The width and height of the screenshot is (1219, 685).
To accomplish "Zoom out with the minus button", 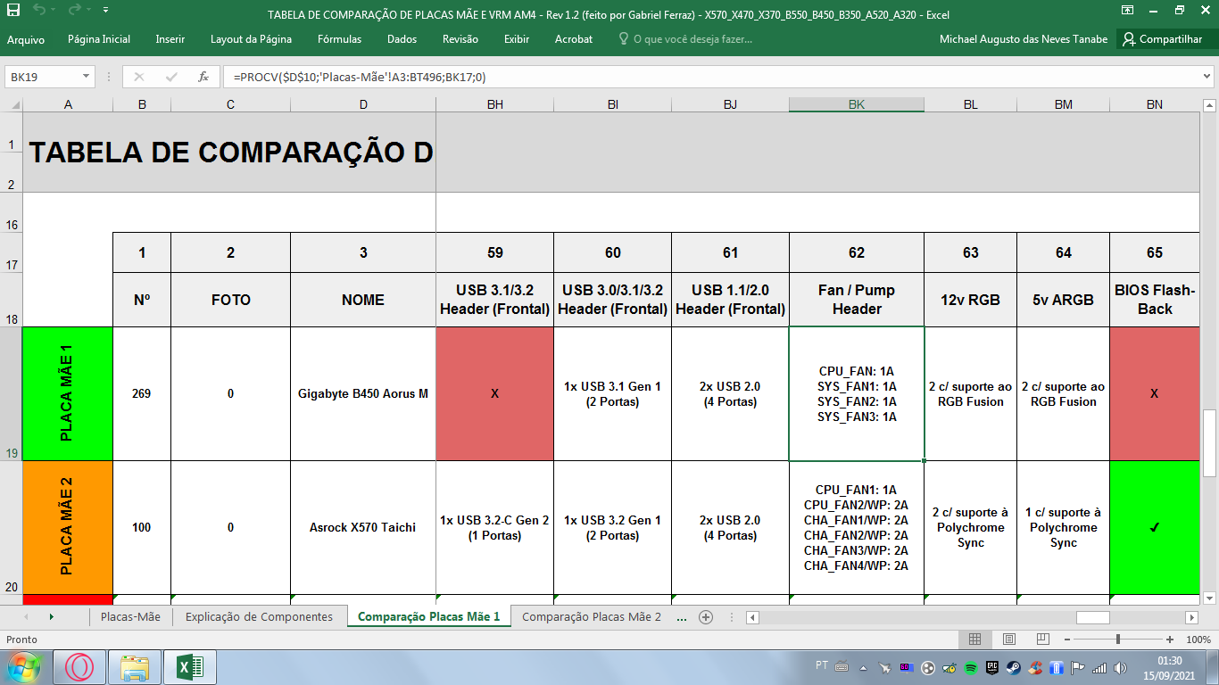I will pos(1066,640).
